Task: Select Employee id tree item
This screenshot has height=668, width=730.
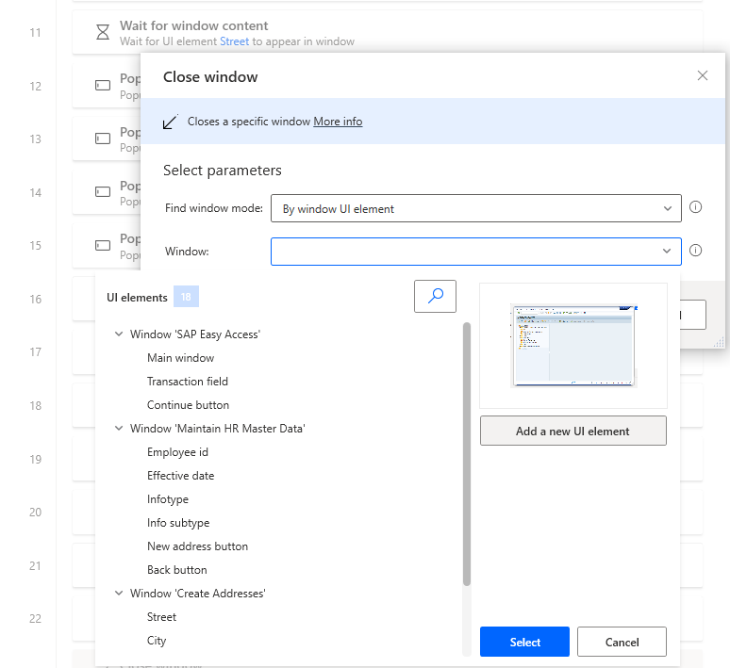Action: (x=177, y=452)
